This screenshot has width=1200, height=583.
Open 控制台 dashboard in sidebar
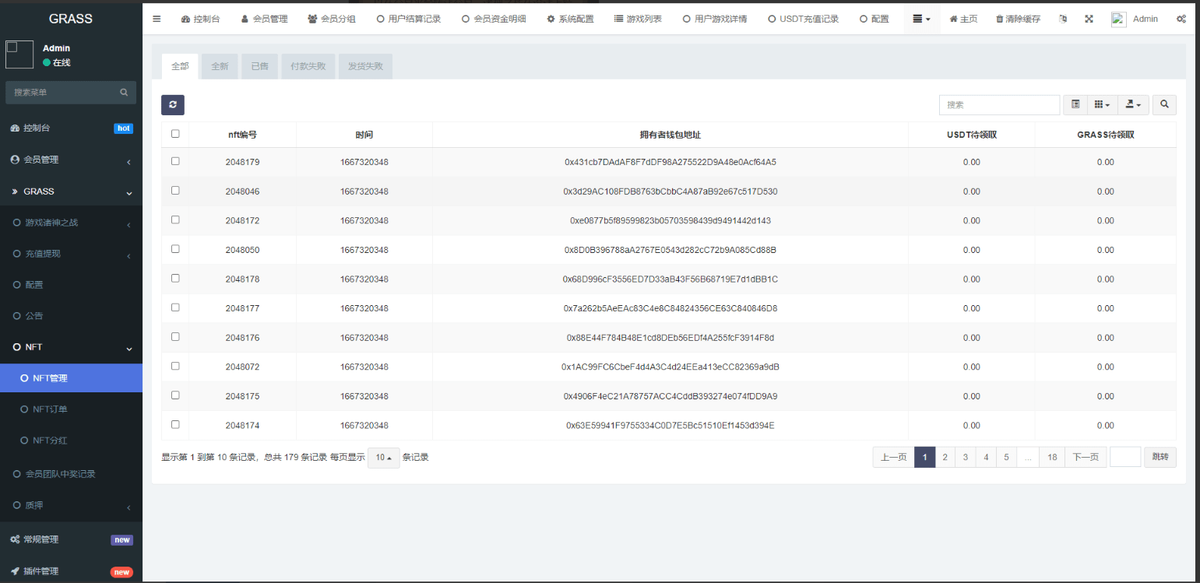point(71,128)
